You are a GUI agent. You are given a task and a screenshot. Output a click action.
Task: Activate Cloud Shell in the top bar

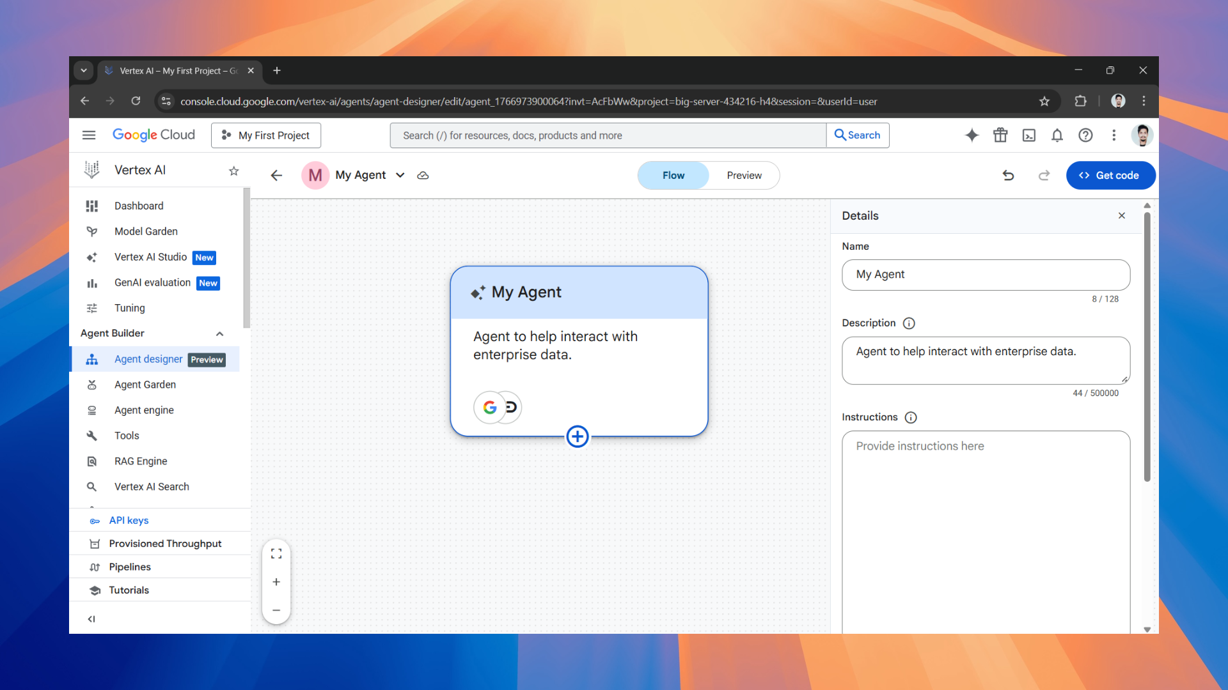point(1028,135)
